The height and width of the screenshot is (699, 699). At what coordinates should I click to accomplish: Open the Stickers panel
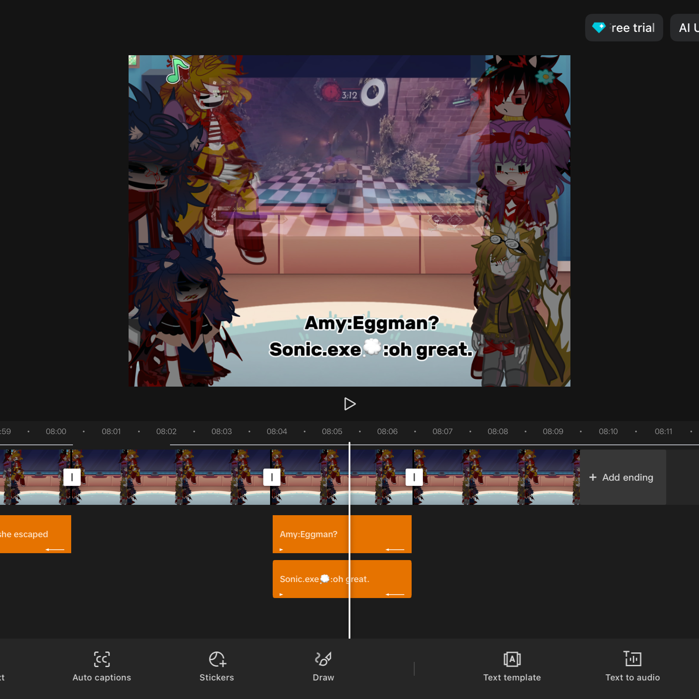pyautogui.click(x=217, y=667)
